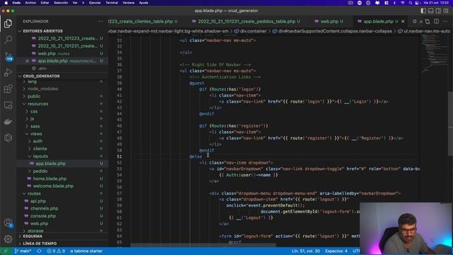Toggle primary sidebar layout icon

[x=423, y=11]
